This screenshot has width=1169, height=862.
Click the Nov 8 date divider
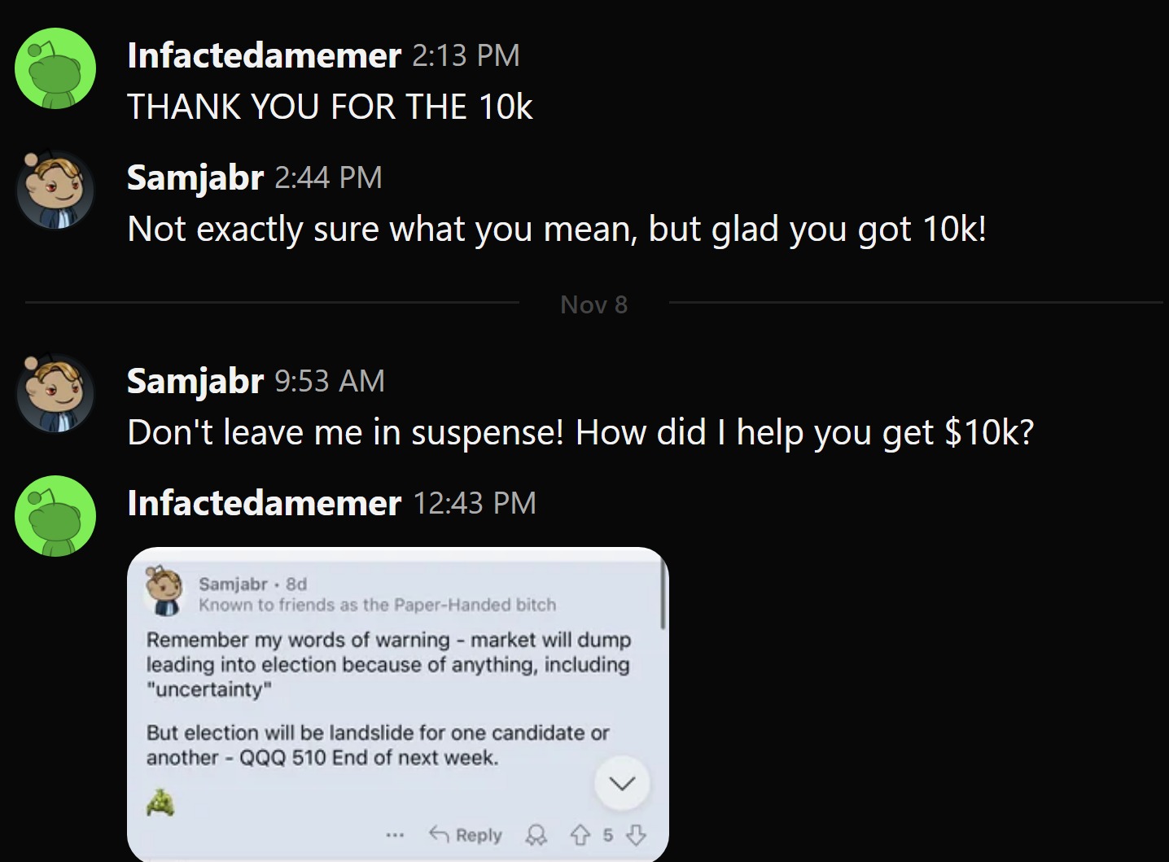point(593,304)
